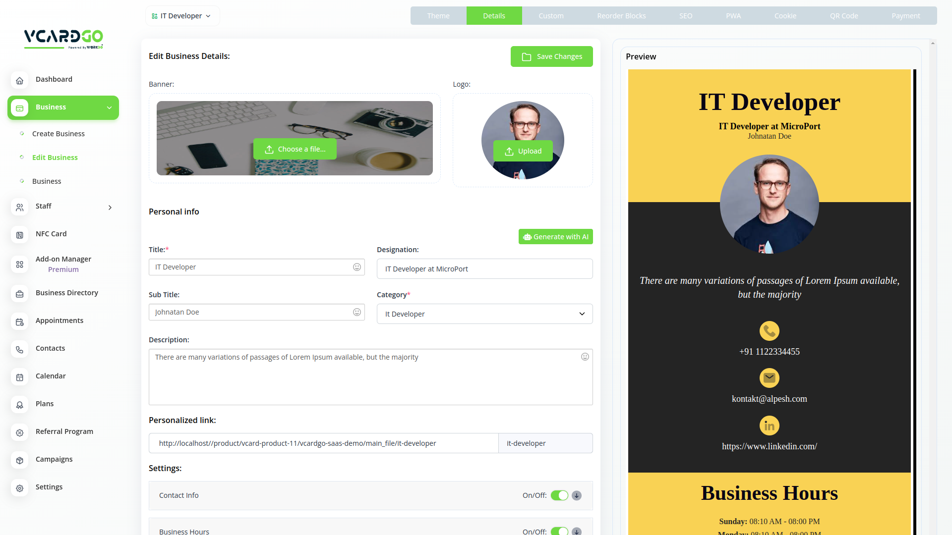Click into the Designation input field
This screenshot has height=535, width=952.
(x=484, y=269)
